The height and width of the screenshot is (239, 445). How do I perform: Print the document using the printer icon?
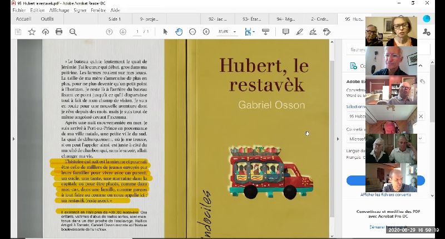coord(59,32)
